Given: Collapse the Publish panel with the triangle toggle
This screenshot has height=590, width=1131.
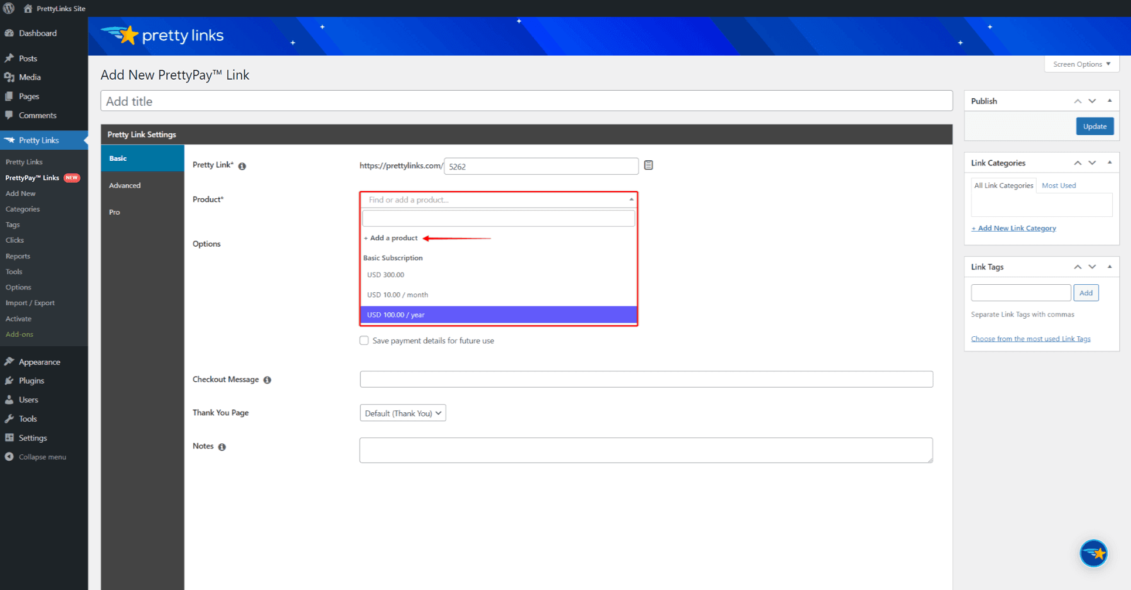Looking at the screenshot, I should click(1109, 101).
